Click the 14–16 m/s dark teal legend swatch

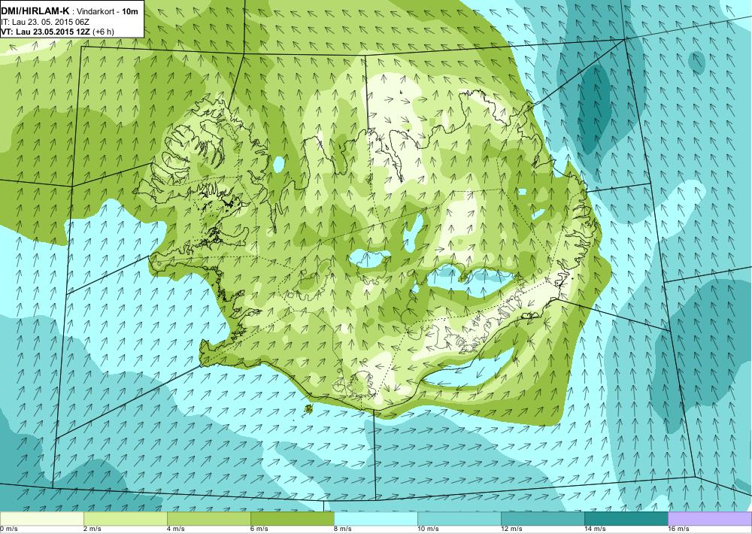(626, 518)
